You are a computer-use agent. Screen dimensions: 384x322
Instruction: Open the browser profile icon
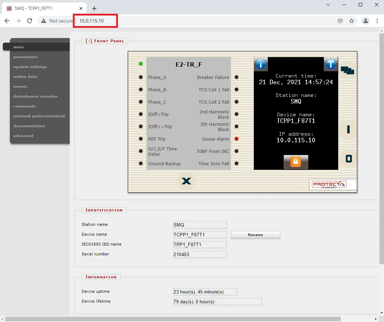pyautogui.click(x=366, y=21)
